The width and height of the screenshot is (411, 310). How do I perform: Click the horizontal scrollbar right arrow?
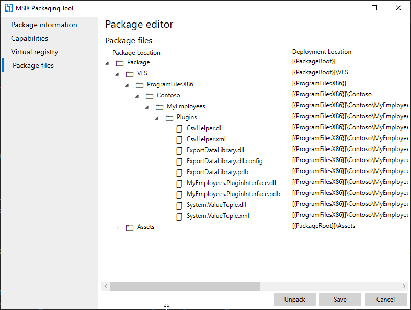[404, 286]
